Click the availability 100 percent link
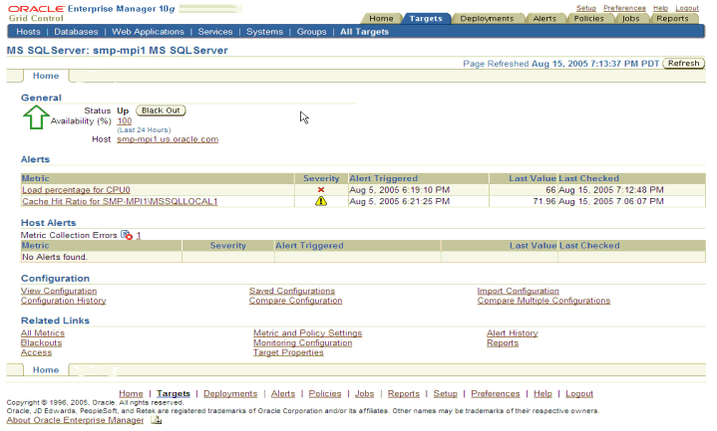Image resolution: width=717 pixels, height=431 pixels. pos(124,120)
